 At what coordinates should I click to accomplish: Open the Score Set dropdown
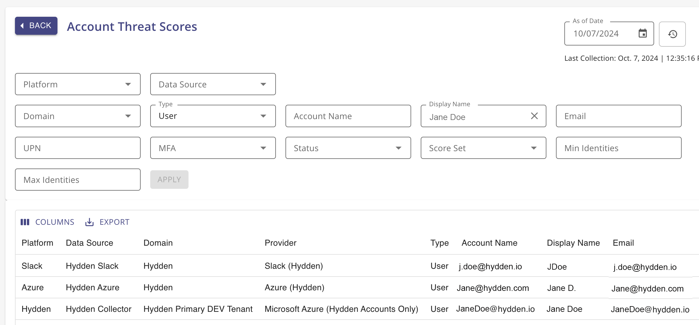[x=484, y=148]
